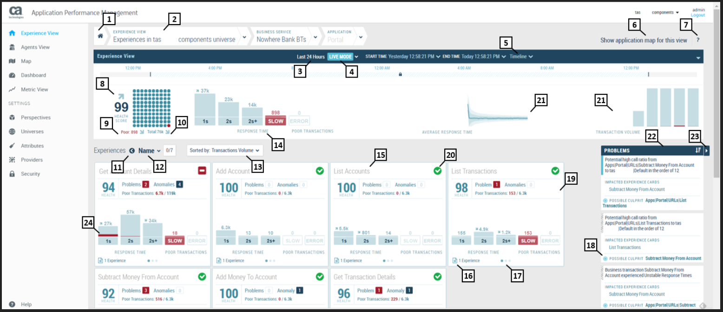Open Universes via its globe icon
This screenshot has width=723, height=312.
[x=12, y=131]
